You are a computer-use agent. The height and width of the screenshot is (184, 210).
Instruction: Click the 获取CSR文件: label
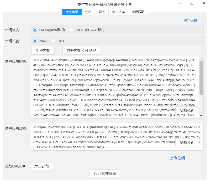[x=16, y=166]
